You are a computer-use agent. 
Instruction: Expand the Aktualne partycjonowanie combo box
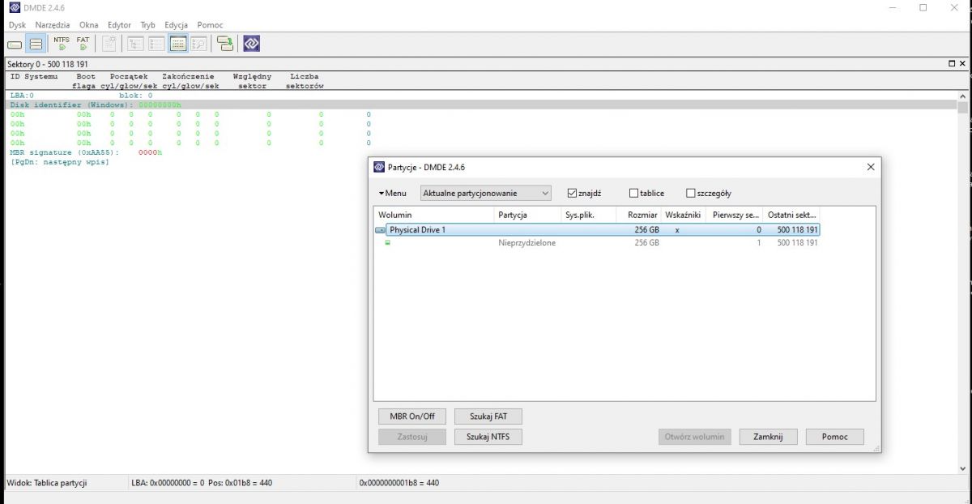[486, 193]
